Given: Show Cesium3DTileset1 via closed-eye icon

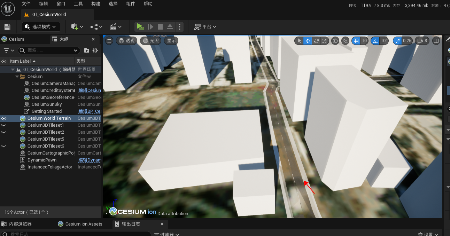Looking at the screenshot, I should (4, 125).
